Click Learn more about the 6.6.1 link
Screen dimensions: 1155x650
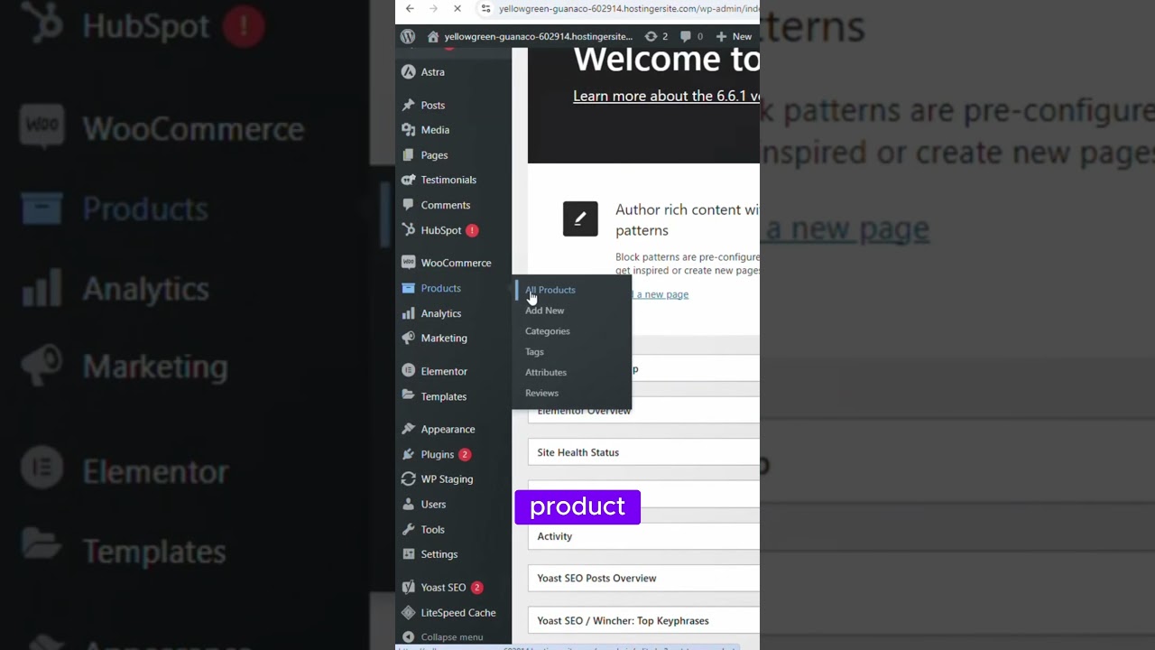(666, 96)
